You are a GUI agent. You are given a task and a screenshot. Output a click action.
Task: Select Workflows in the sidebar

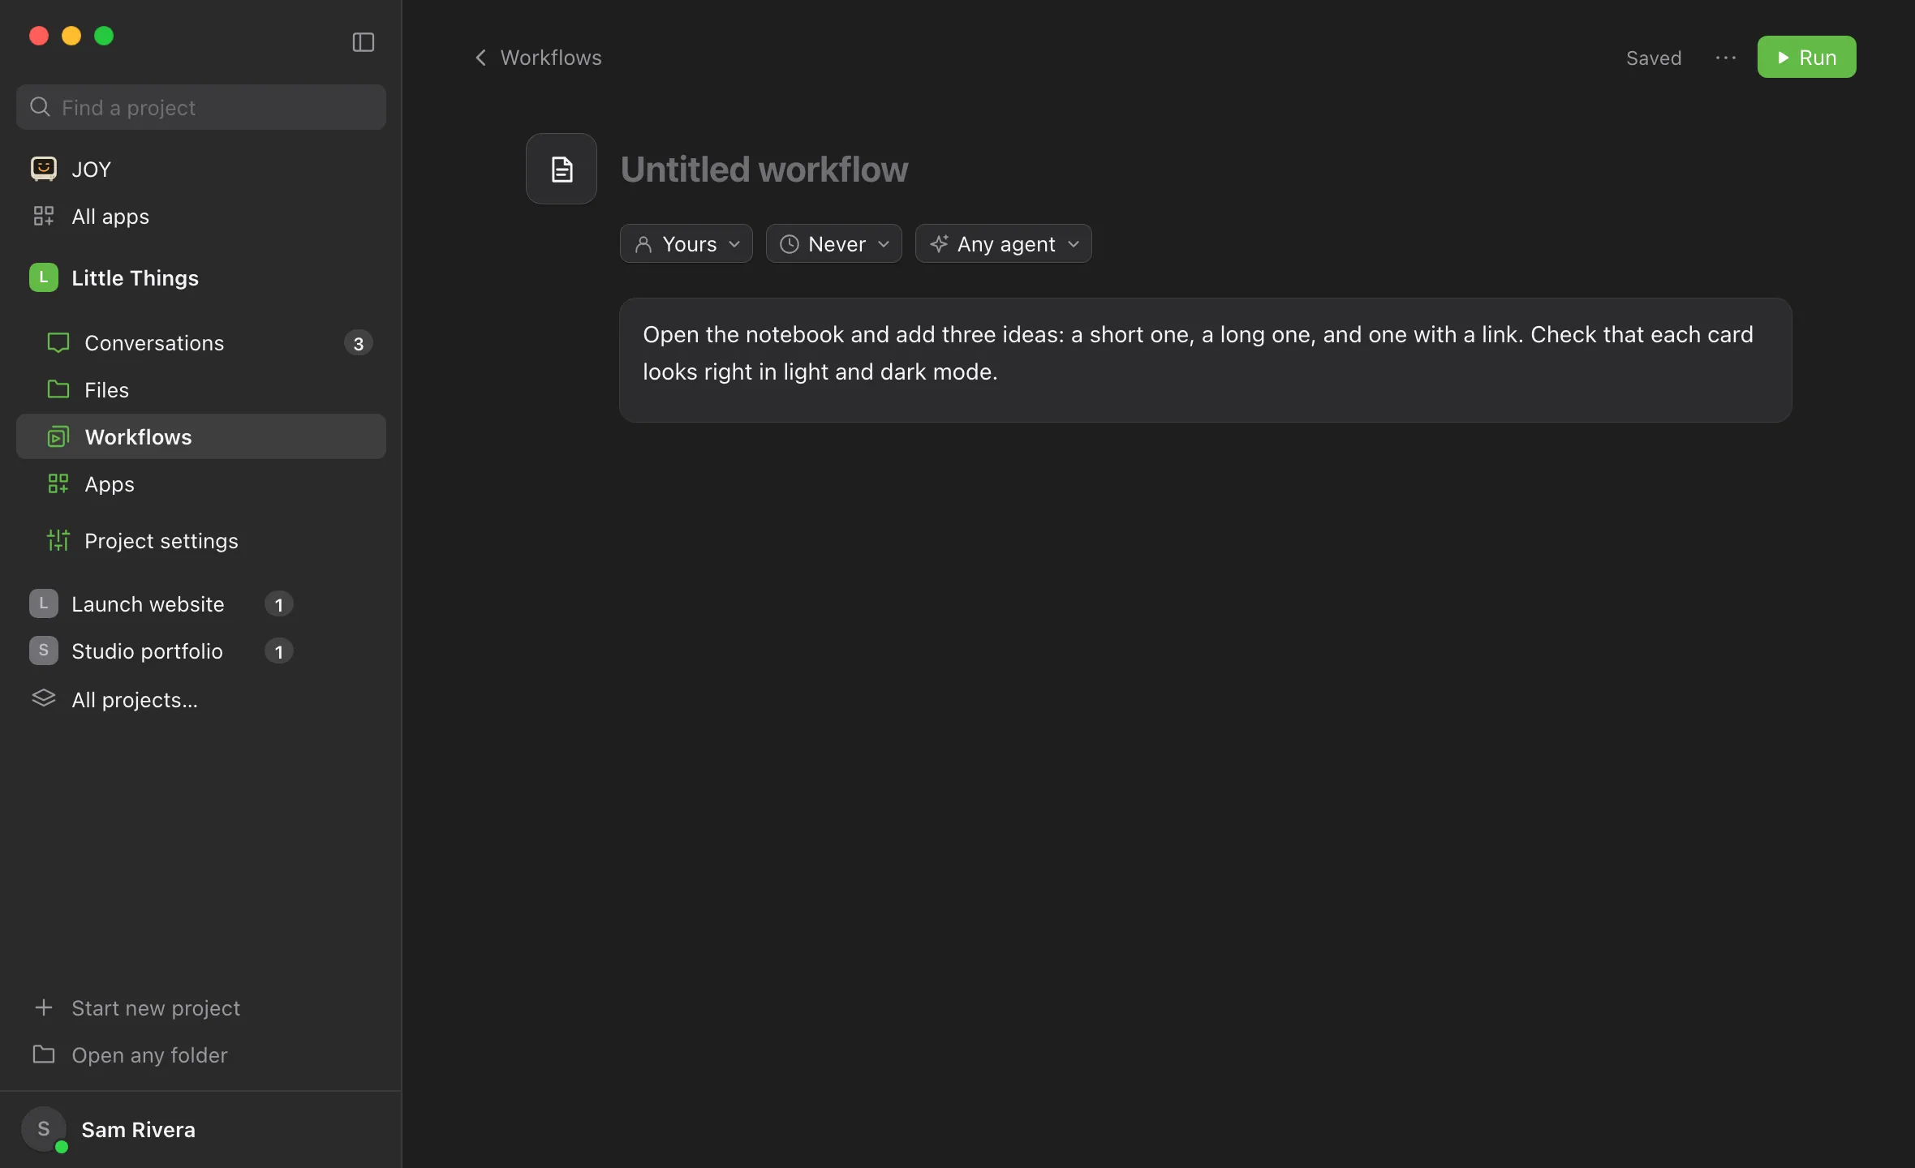point(201,436)
